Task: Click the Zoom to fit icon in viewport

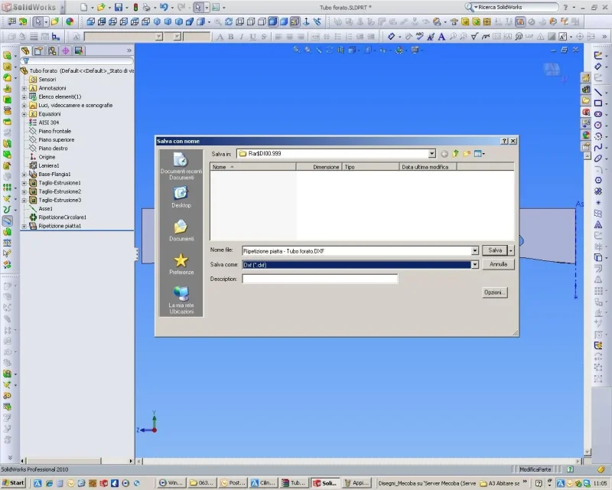Action: (297, 50)
